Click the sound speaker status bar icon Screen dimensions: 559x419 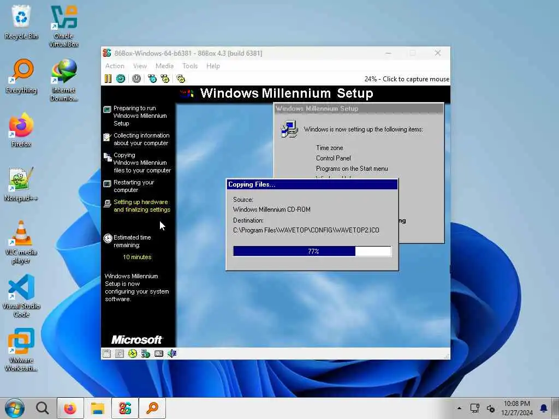[x=172, y=354]
